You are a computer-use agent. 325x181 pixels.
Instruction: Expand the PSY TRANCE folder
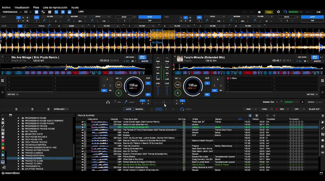(x=18, y=131)
